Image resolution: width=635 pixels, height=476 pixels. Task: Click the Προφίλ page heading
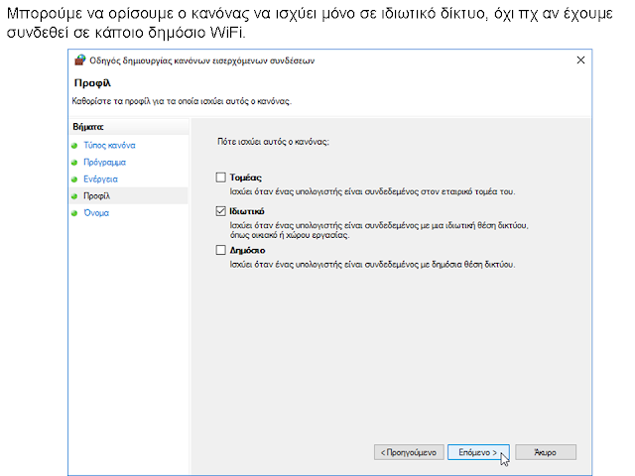coord(92,83)
